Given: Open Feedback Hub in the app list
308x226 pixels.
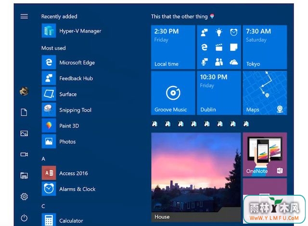Looking at the screenshot, I should pos(67,78).
